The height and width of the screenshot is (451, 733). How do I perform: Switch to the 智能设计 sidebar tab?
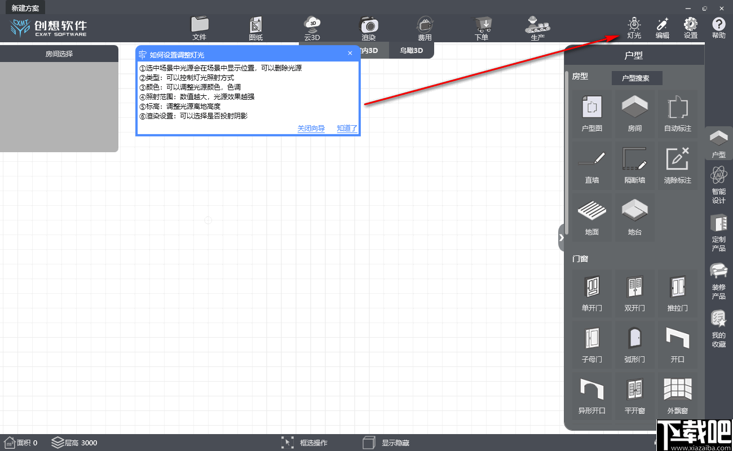point(719,185)
